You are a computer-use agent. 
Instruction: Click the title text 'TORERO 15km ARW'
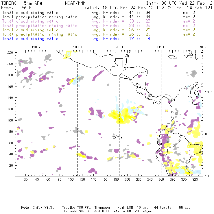22,3
